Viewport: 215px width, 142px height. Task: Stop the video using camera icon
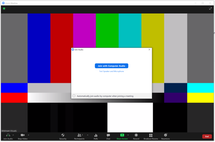tap(22, 135)
